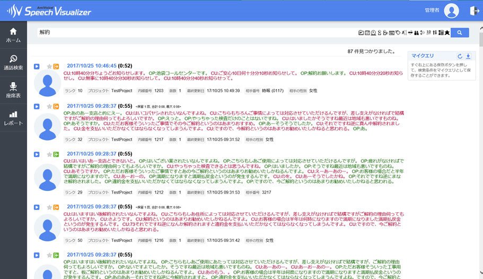This screenshot has height=279, width=483.
Task: Open the extension number filter icon
Action: (392, 32)
